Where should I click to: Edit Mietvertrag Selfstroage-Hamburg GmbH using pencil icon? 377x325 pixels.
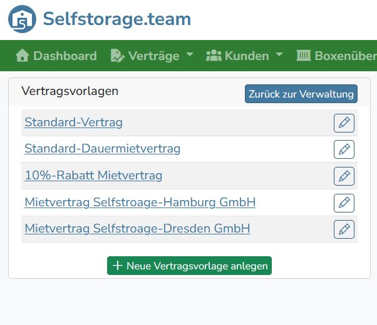tap(344, 203)
